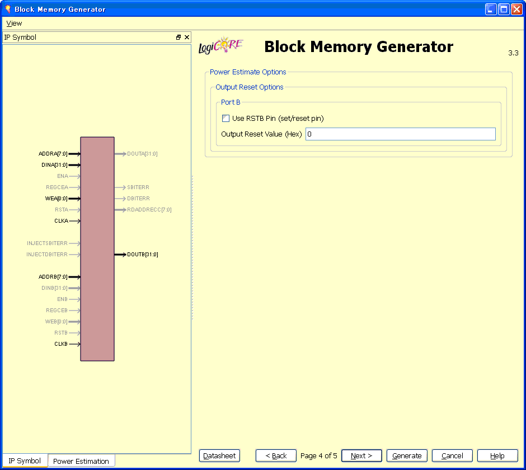
Task: Go to previous page with Back
Action: 276,455
